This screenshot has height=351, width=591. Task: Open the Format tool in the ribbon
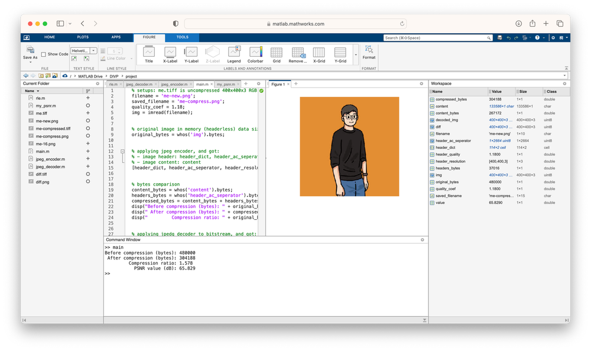[368, 53]
